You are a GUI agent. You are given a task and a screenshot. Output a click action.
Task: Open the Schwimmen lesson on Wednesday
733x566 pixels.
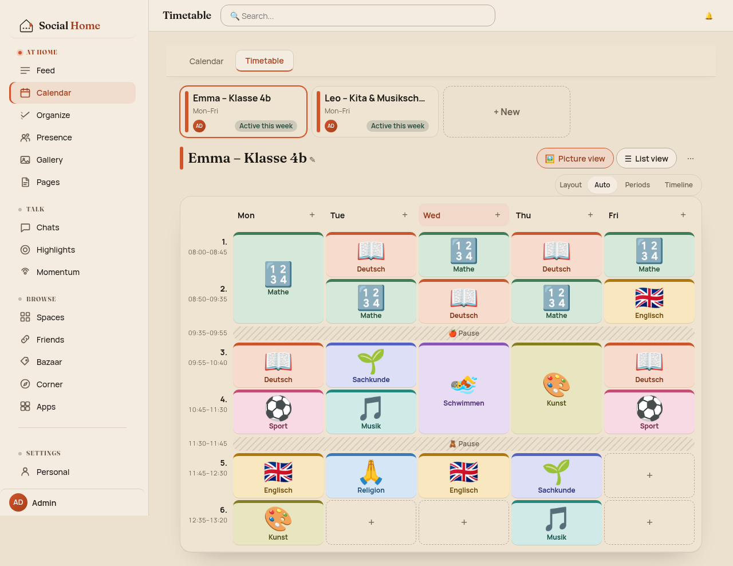pos(464,388)
